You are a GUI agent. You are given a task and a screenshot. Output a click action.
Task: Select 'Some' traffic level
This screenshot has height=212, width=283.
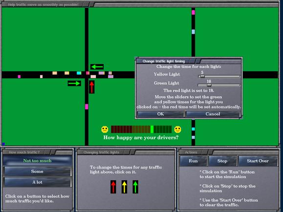pyautogui.click(x=37, y=171)
